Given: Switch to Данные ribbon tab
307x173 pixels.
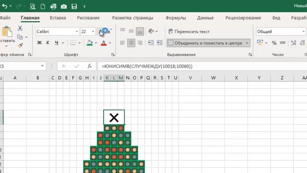Looking at the screenshot, I should [205, 18].
